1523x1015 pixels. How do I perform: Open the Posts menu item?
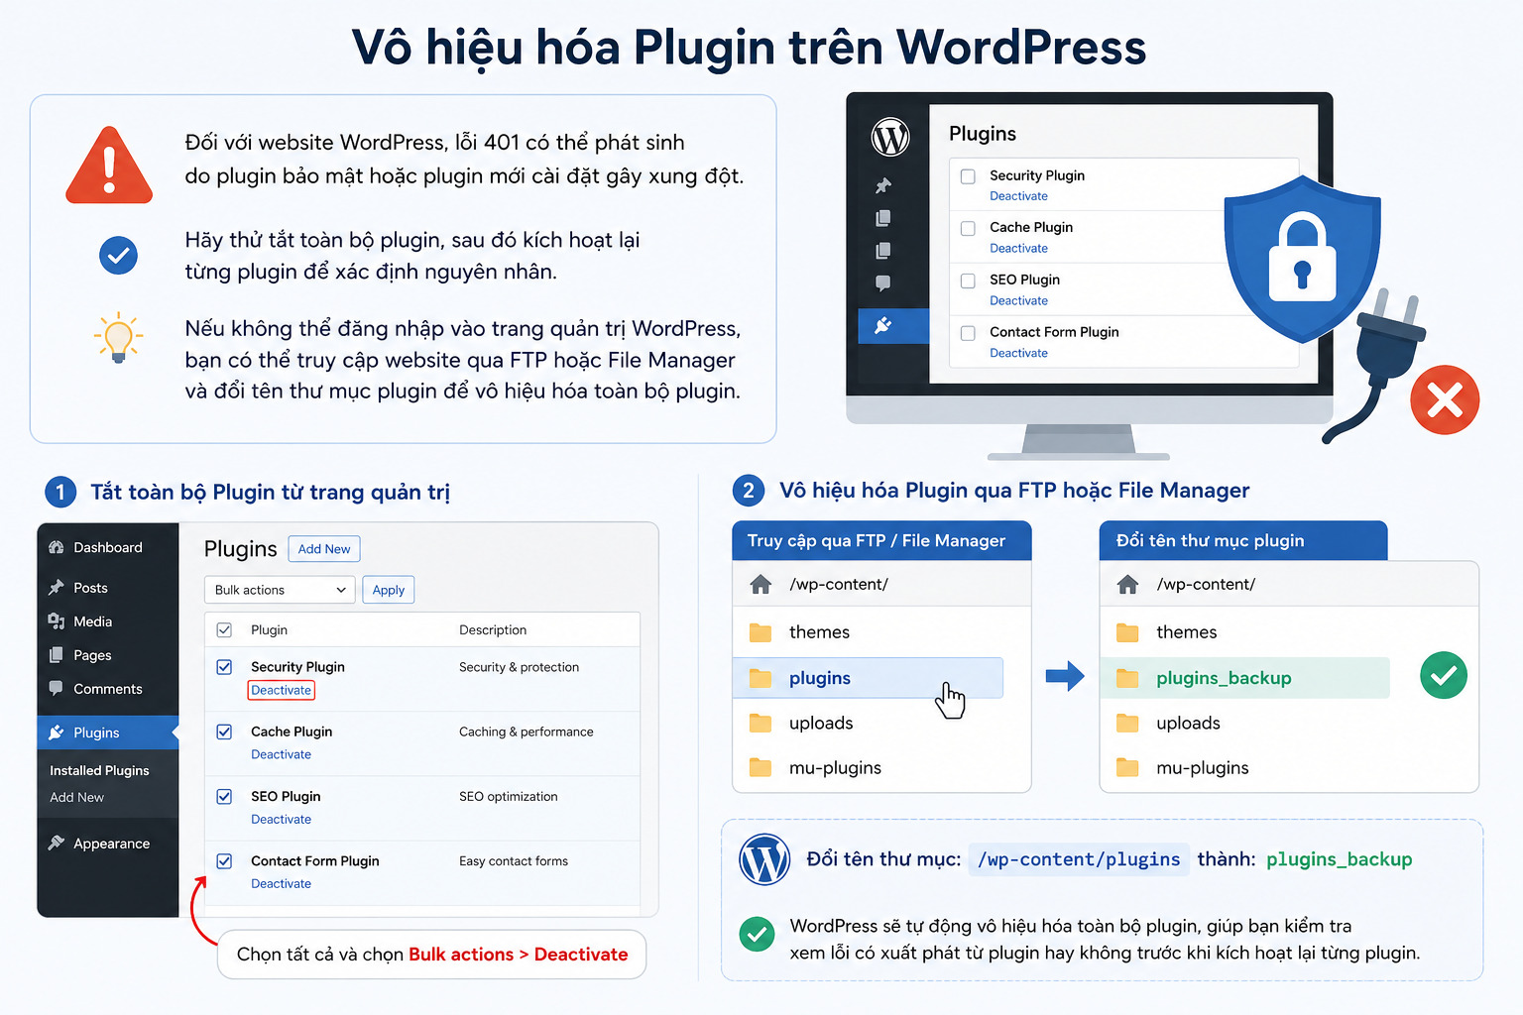[90, 588]
